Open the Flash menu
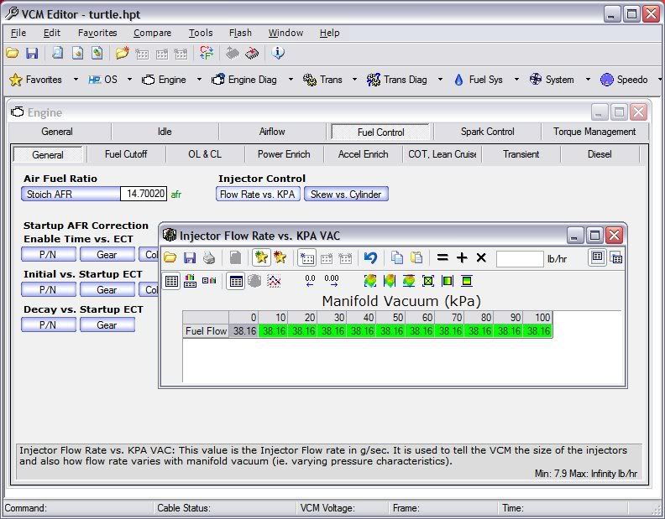665x519 pixels. pyautogui.click(x=240, y=33)
